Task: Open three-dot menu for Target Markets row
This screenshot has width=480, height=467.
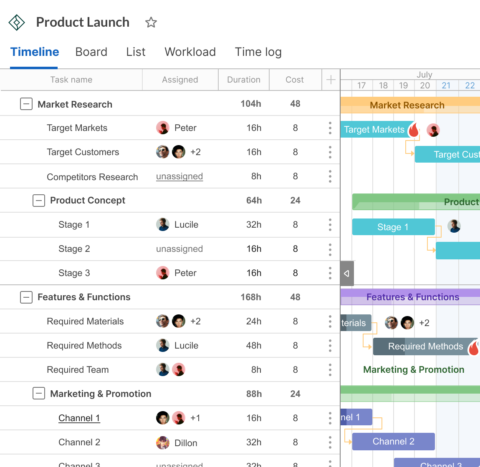Action: (x=330, y=128)
